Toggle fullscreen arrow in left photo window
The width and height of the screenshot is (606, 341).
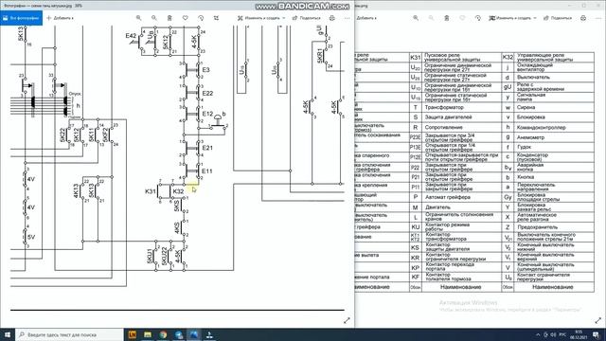(347, 320)
